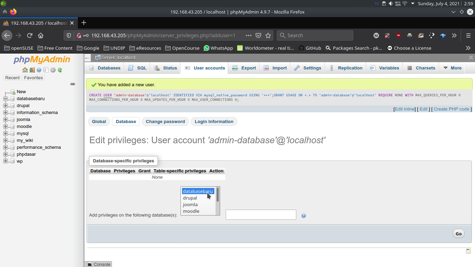Expand the wp database node

6,161
